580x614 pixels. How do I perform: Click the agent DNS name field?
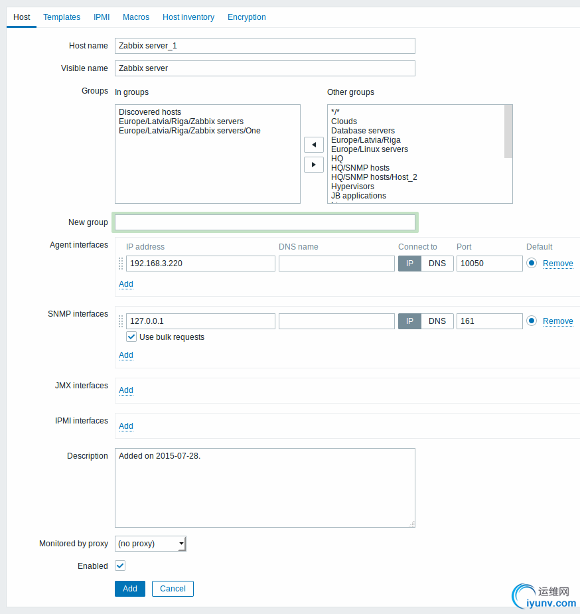[336, 264]
